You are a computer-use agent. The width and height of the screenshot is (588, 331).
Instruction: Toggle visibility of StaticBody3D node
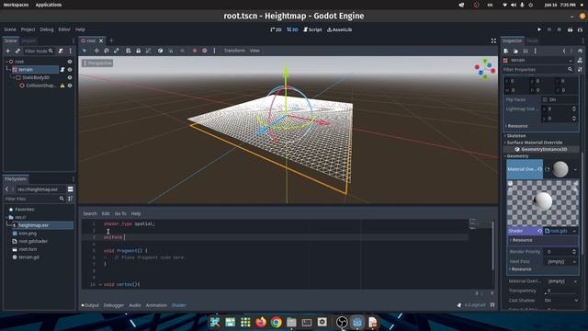click(x=70, y=77)
